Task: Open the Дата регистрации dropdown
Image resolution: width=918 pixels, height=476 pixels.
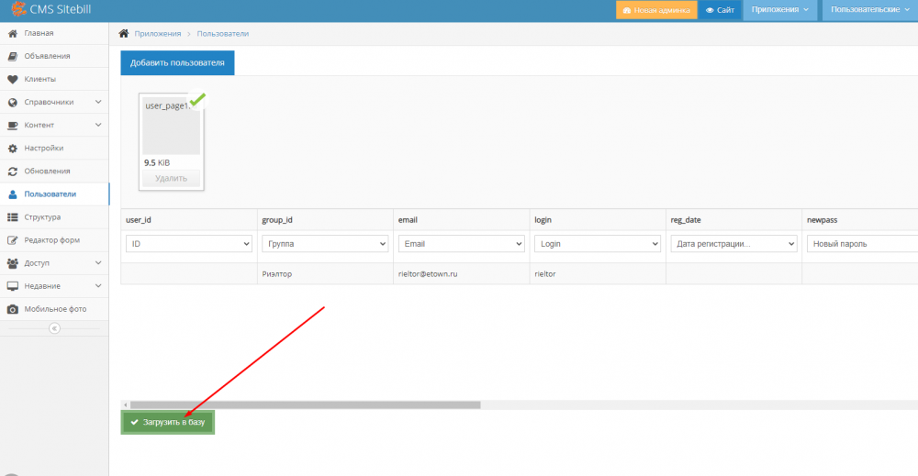Action: [x=733, y=244]
